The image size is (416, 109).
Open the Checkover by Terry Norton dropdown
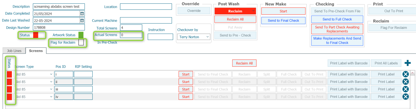click(207, 37)
